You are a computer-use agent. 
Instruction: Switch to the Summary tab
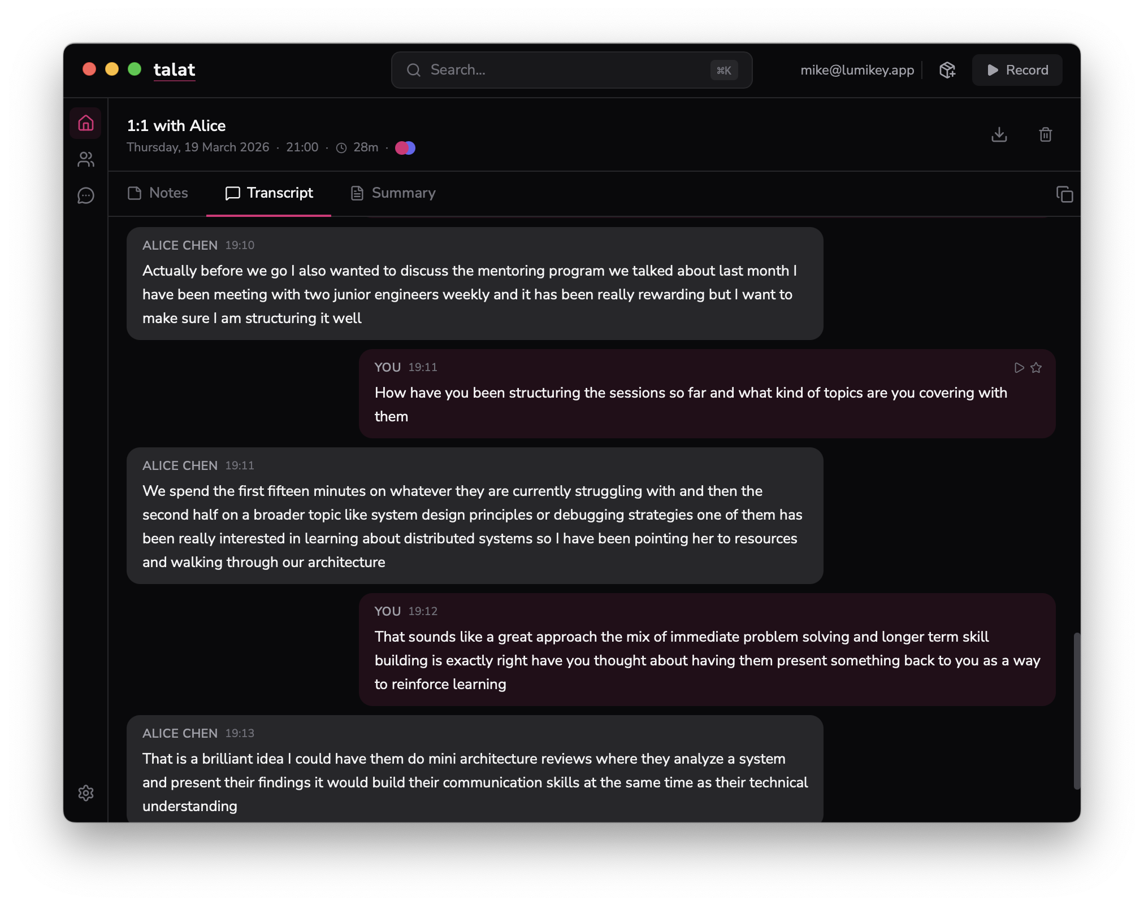pos(393,193)
